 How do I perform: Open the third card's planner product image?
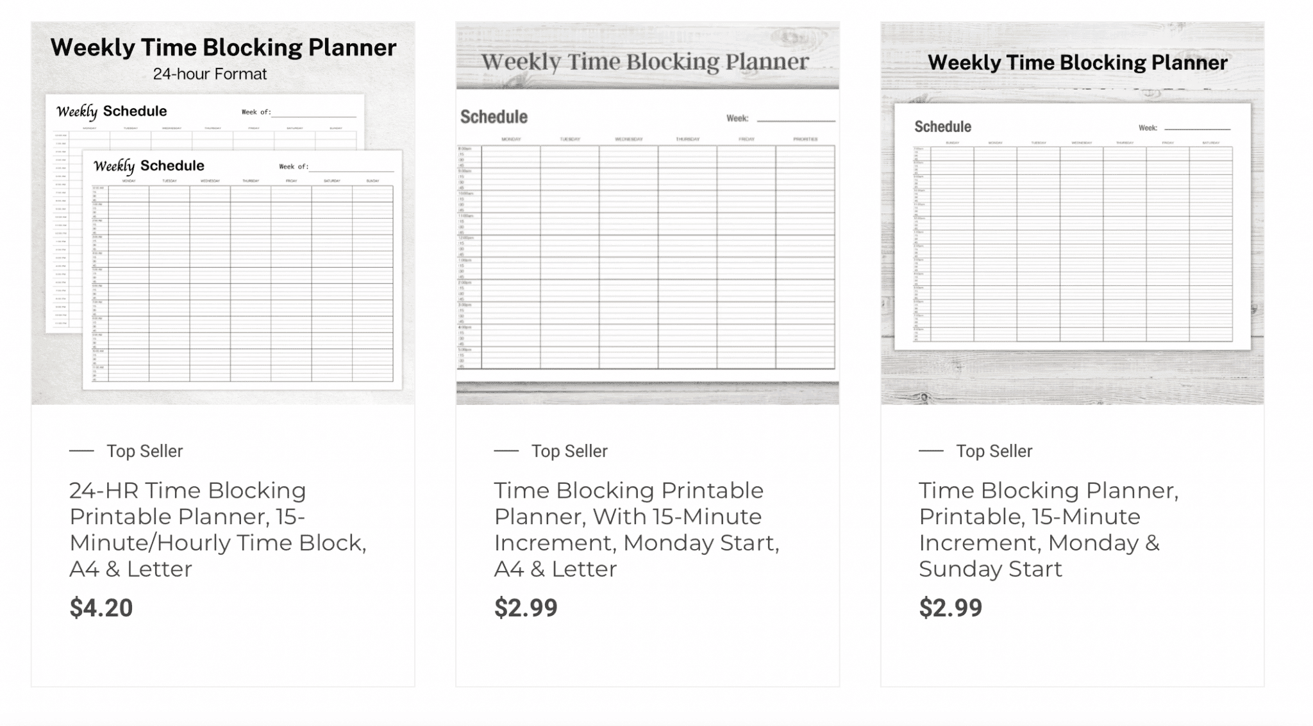click(x=1072, y=243)
